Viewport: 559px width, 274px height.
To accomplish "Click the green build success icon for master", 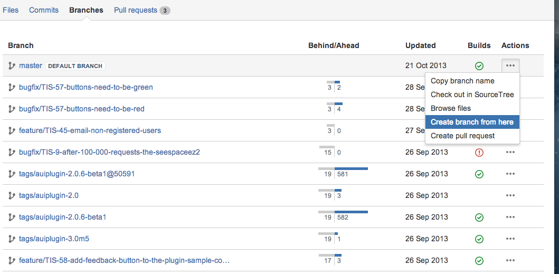I will click(479, 65).
